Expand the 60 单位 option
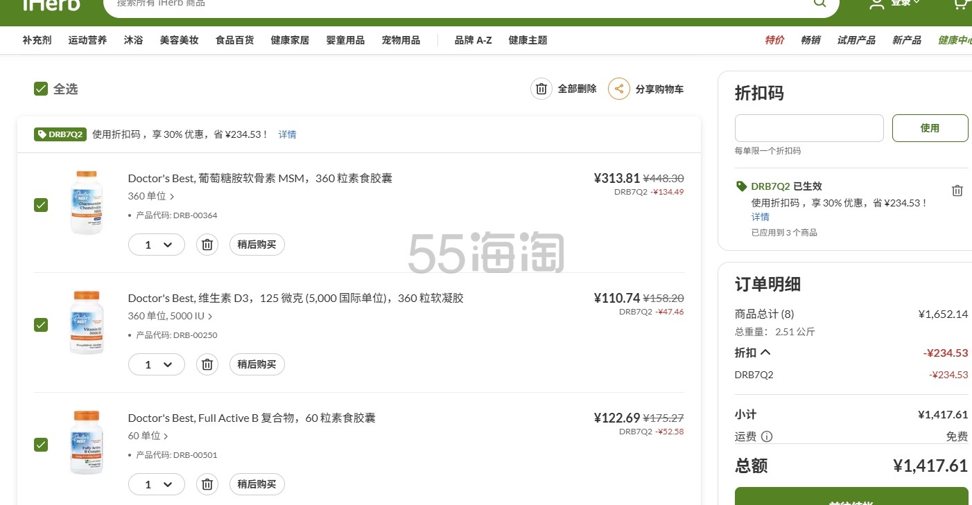This screenshot has width=972, height=505. (x=148, y=436)
